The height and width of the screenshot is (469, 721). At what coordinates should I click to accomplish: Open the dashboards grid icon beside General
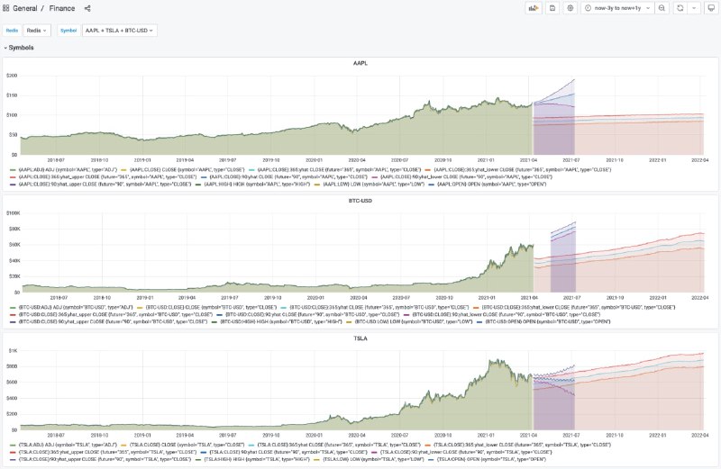(6, 8)
